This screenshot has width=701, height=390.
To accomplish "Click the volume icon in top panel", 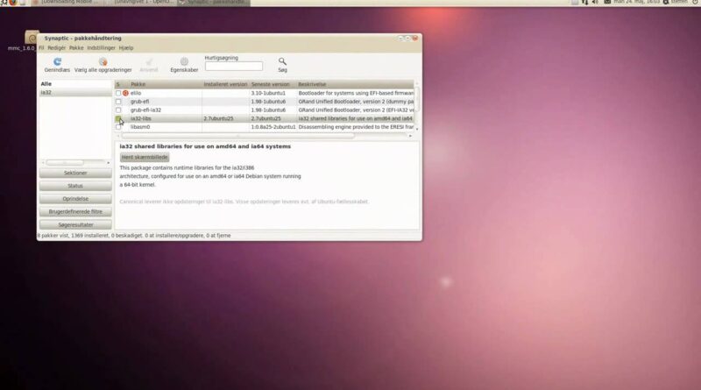I will (x=595, y=3).
